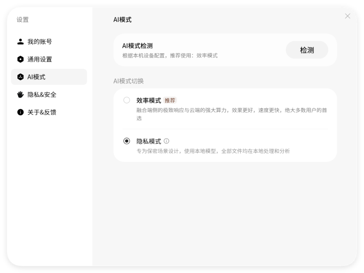Image resolution: width=364 pixels, height=273 pixels.
Task: Click the info icon beside 关于&反馈
Action: coord(21,112)
